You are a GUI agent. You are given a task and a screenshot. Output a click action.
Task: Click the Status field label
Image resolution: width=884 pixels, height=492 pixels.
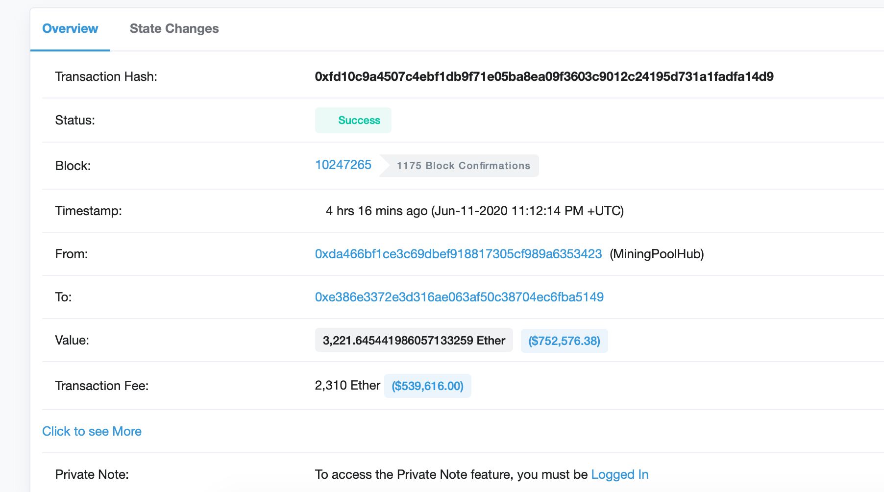(75, 121)
